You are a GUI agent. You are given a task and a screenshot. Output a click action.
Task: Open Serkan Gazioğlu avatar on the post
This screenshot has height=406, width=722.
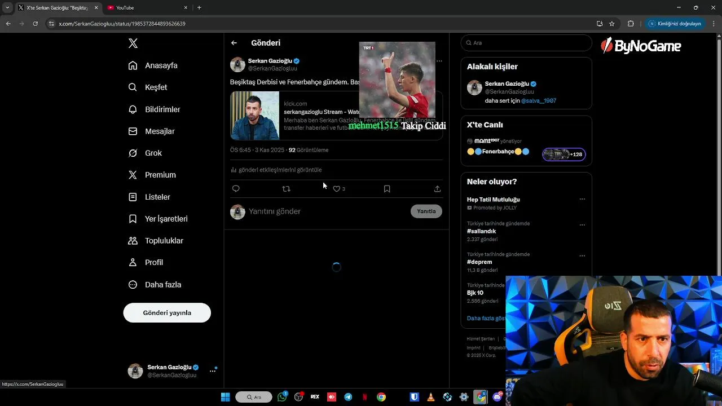coord(237,64)
